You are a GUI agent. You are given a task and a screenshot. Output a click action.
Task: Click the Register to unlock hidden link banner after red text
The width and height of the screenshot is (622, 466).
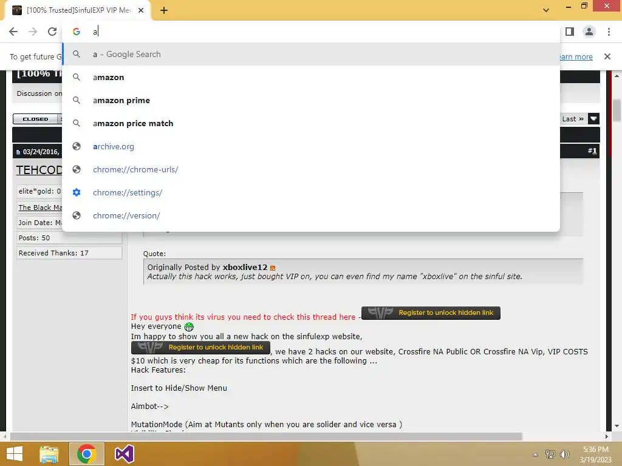click(431, 312)
